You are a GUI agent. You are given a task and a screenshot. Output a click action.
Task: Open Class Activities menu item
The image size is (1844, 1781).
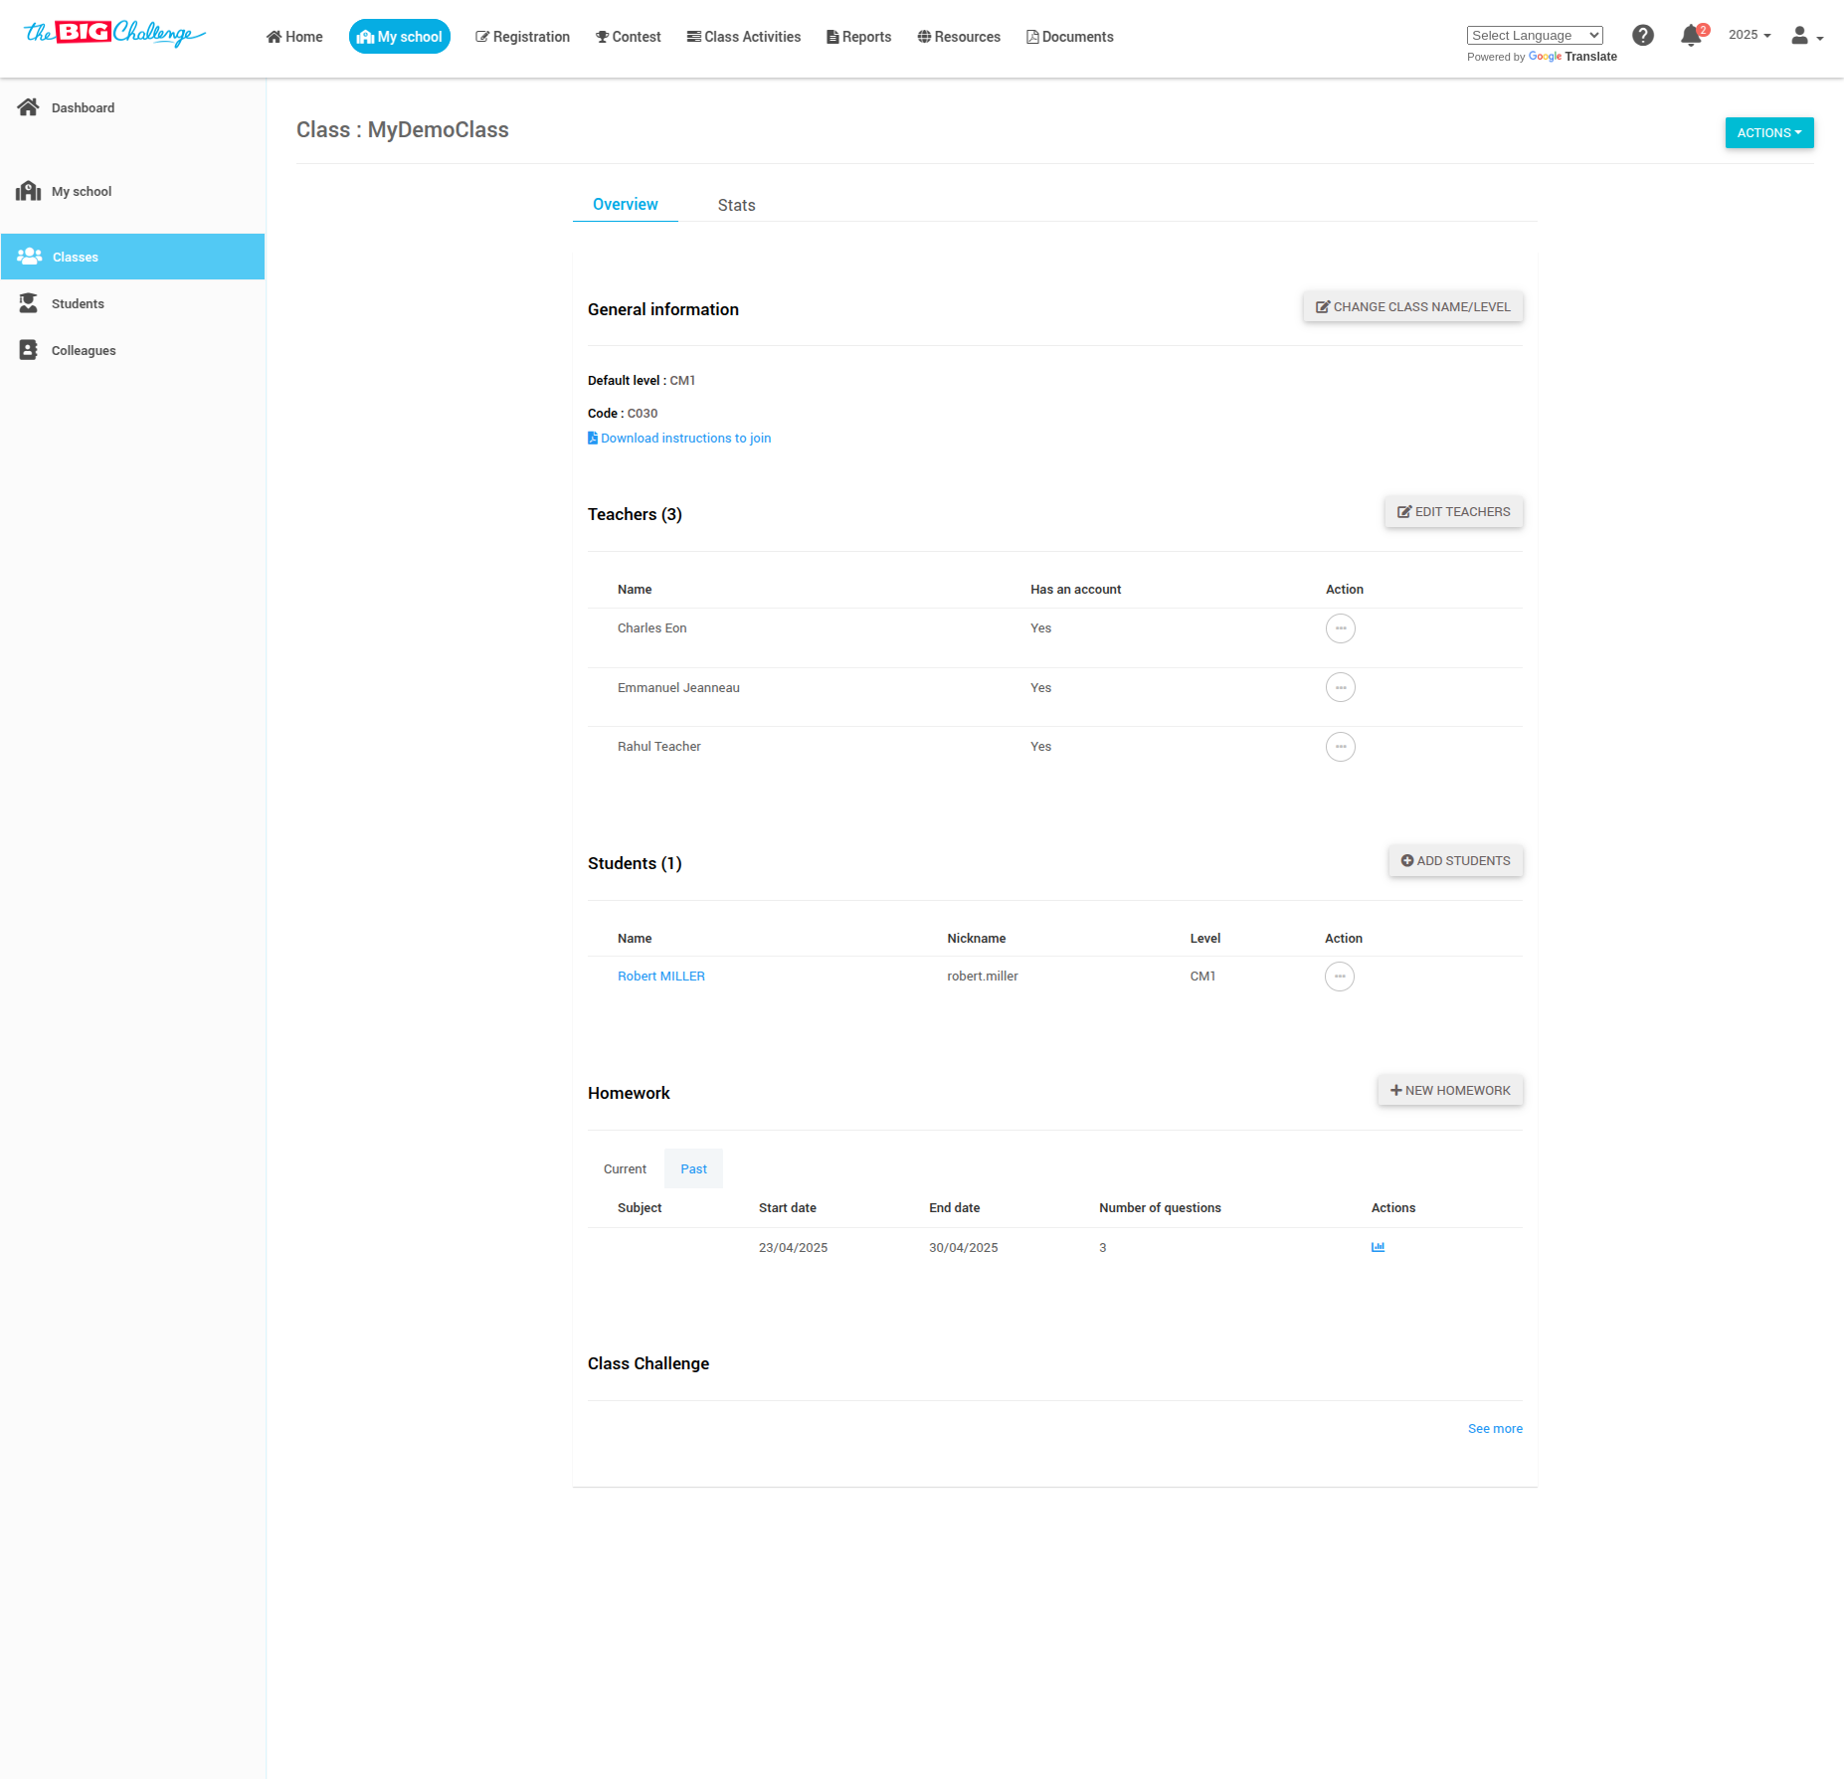(x=743, y=37)
